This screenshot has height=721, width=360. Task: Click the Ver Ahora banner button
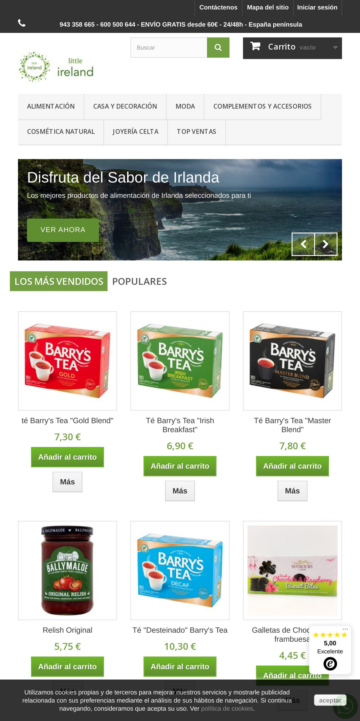[x=63, y=230]
